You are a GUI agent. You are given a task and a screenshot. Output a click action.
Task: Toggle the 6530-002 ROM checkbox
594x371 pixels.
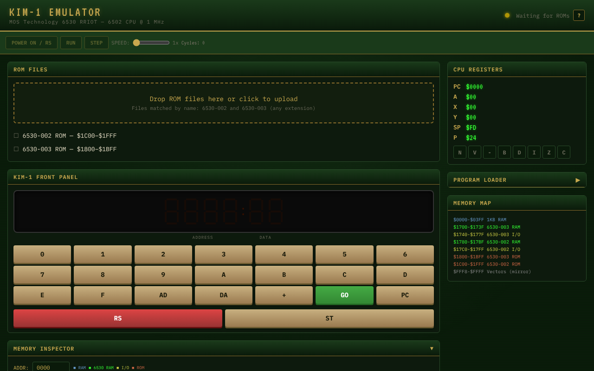[16, 136]
